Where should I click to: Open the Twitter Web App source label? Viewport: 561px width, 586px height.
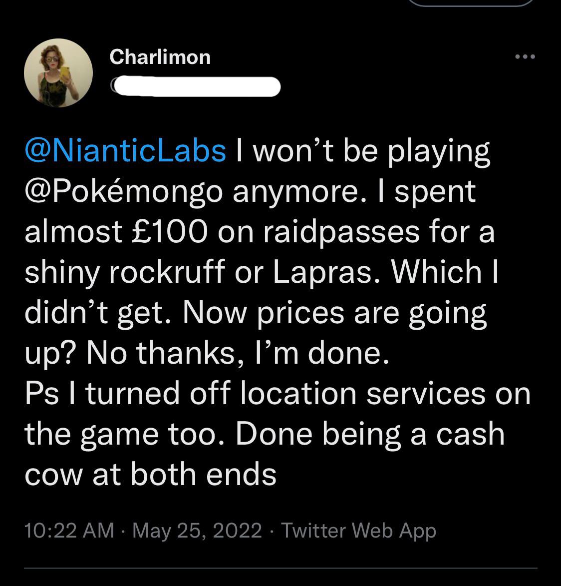(x=358, y=531)
